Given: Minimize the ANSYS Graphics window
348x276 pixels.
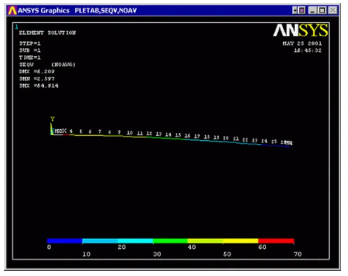Looking at the screenshot, I should coord(312,10).
